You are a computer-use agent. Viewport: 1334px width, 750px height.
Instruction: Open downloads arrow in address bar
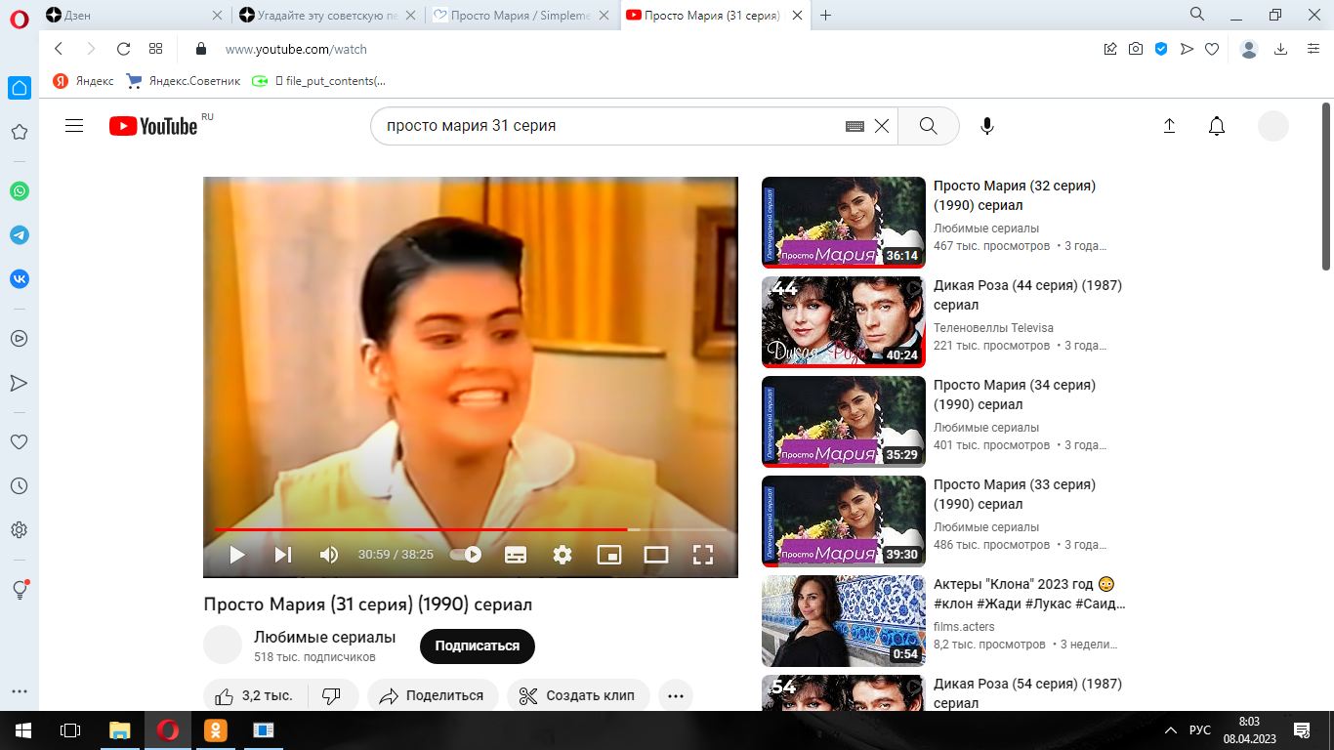(x=1281, y=49)
